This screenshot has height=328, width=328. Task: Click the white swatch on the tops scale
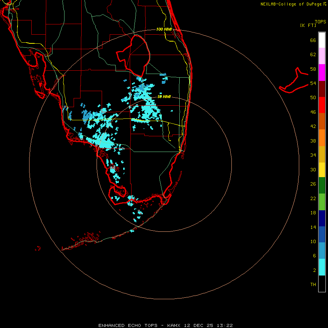322,40
